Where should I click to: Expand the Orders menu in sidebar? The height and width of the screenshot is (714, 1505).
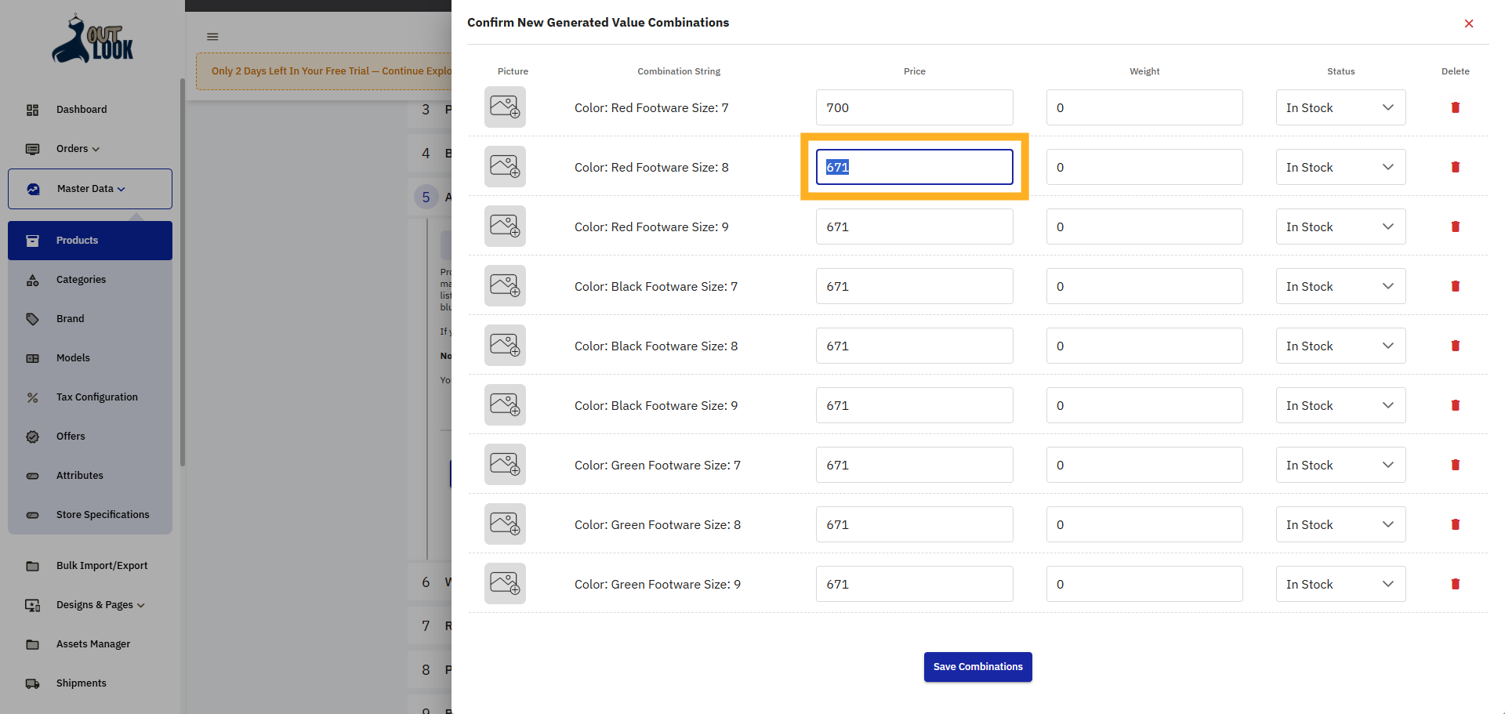(78, 149)
